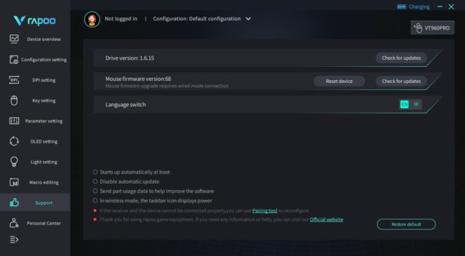Viewport: 465px width, 256px height.
Task: Select the DPI setting icon
Action: [14, 80]
